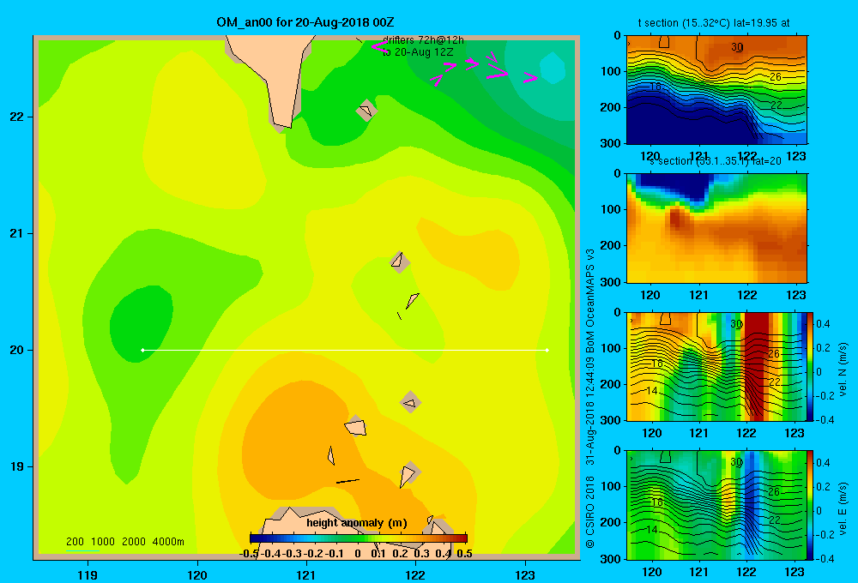Open the eastward velocity section plot
The image size is (858, 583).
pos(716,505)
